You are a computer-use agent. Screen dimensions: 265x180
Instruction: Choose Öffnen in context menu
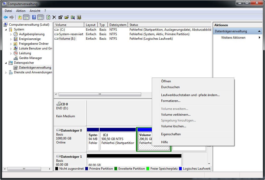point(193,81)
